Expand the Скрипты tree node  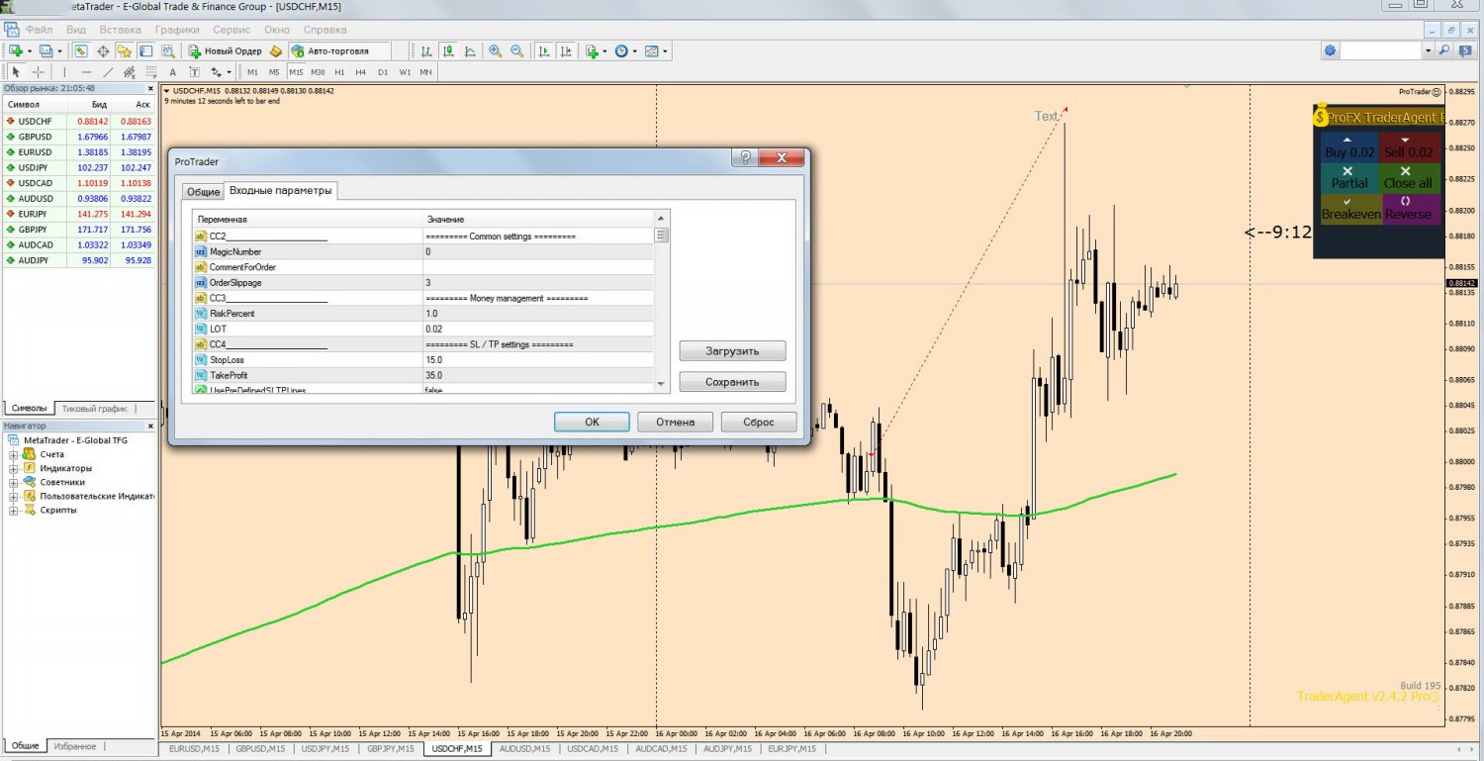pos(15,511)
